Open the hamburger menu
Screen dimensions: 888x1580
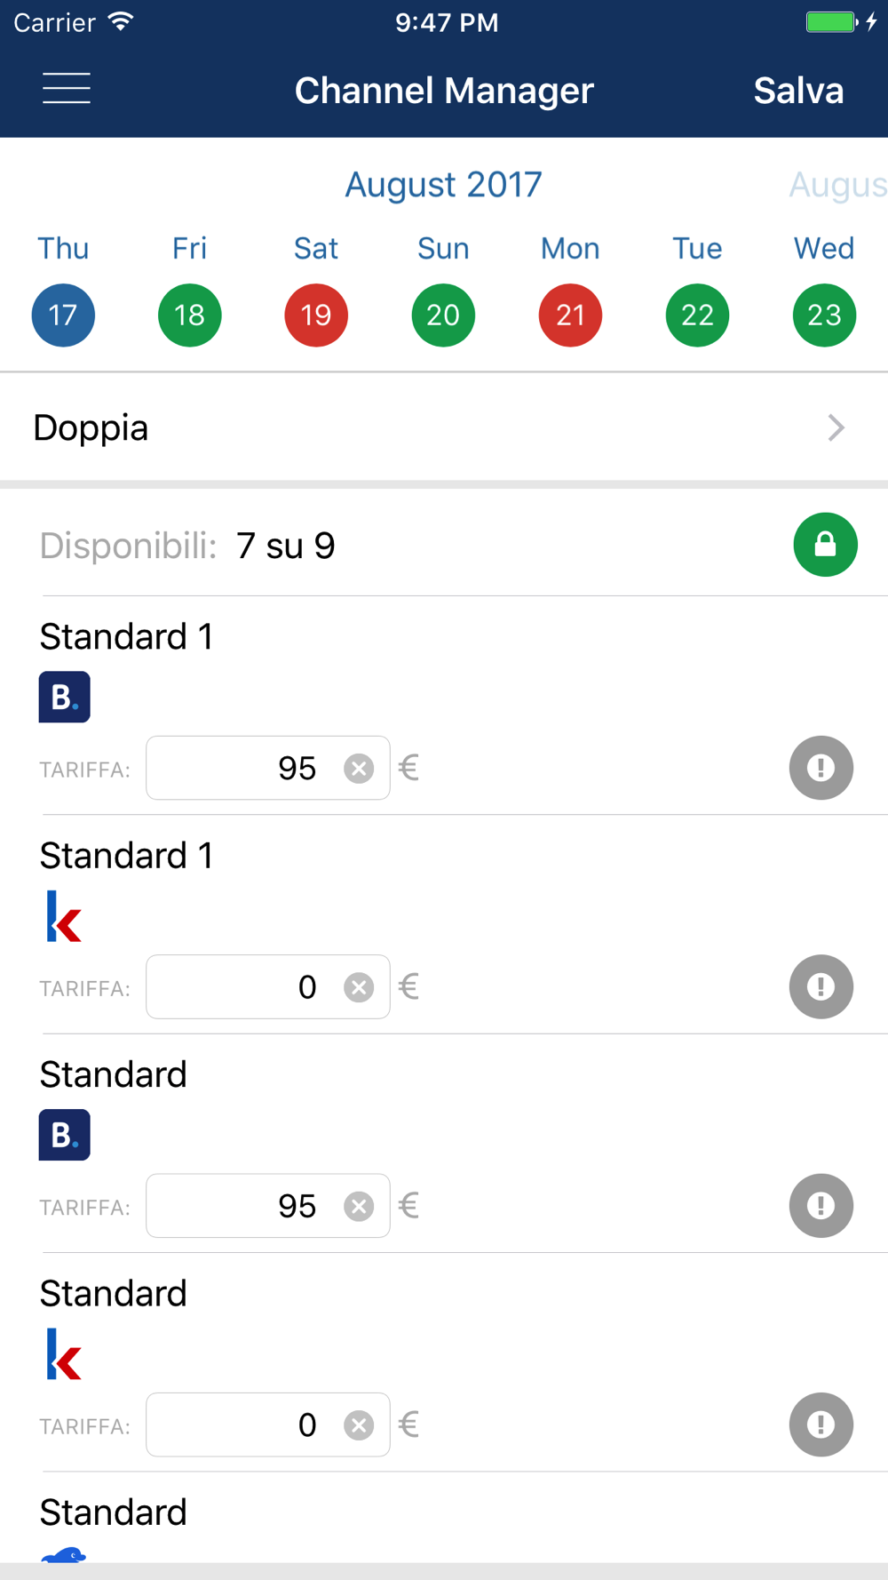67,89
